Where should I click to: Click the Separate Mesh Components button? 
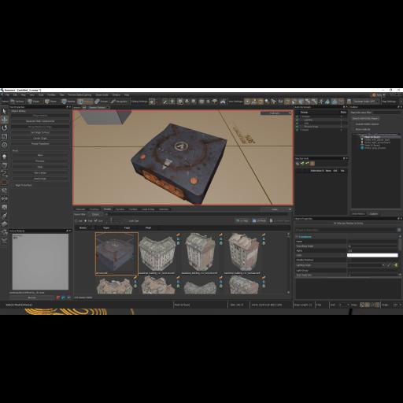pyautogui.click(x=40, y=121)
